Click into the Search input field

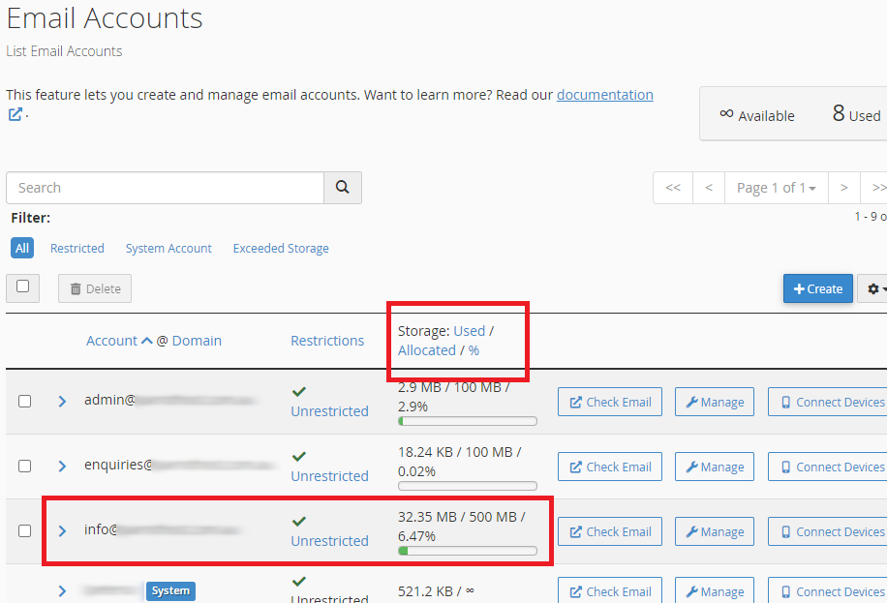(x=165, y=188)
